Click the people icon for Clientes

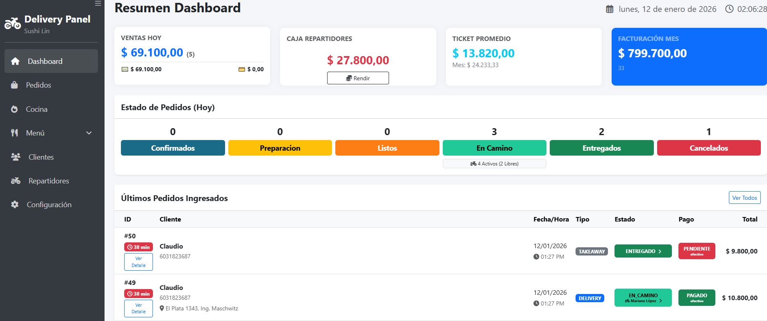(x=16, y=157)
